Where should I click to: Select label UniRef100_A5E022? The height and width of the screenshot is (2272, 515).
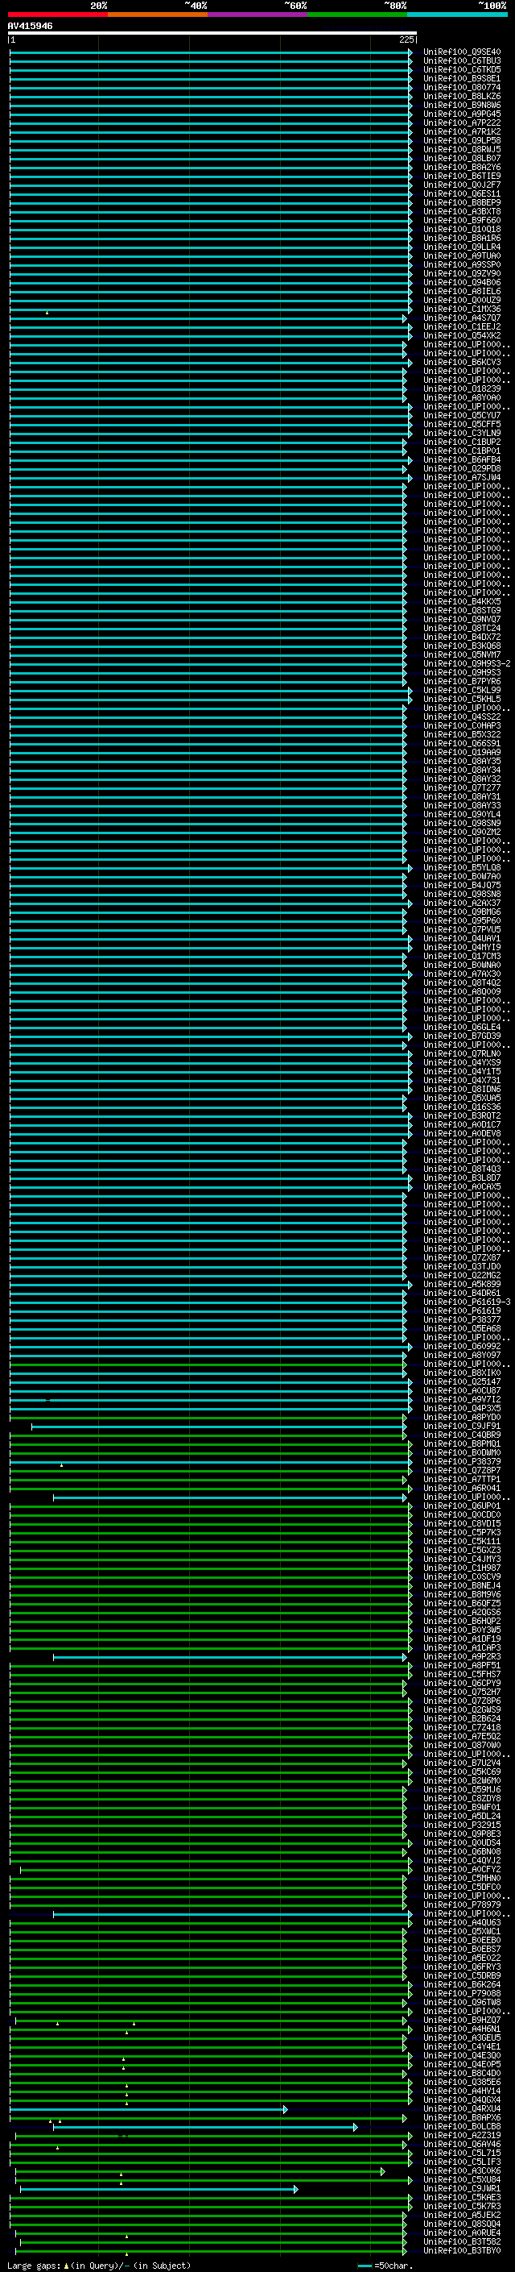click(462, 1958)
